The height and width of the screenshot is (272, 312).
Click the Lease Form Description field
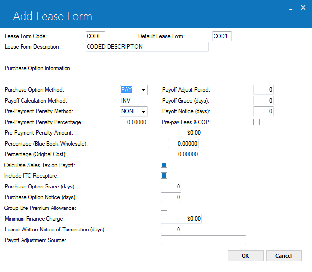tap(147, 47)
